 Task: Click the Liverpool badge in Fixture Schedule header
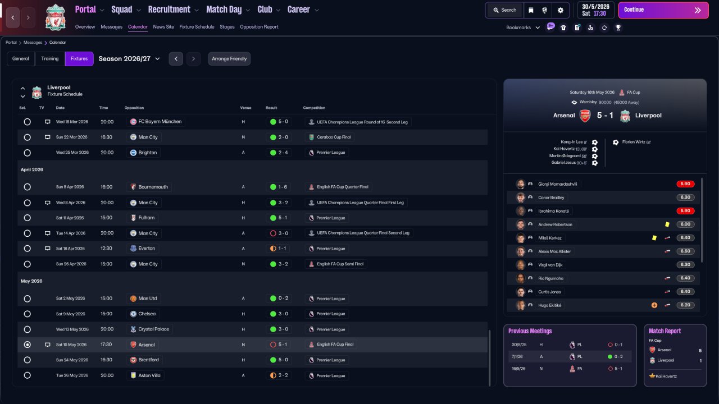click(x=37, y=92)
